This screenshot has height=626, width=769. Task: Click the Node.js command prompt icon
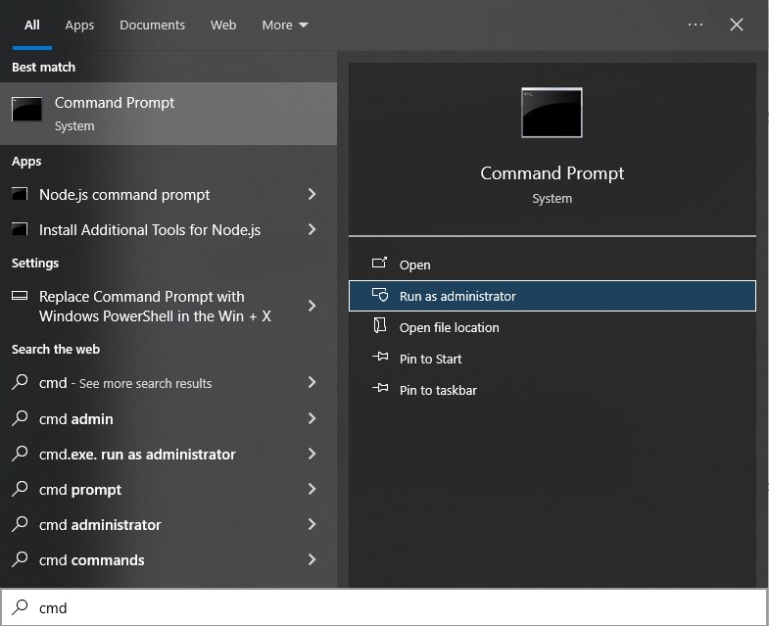pos(20,194)
